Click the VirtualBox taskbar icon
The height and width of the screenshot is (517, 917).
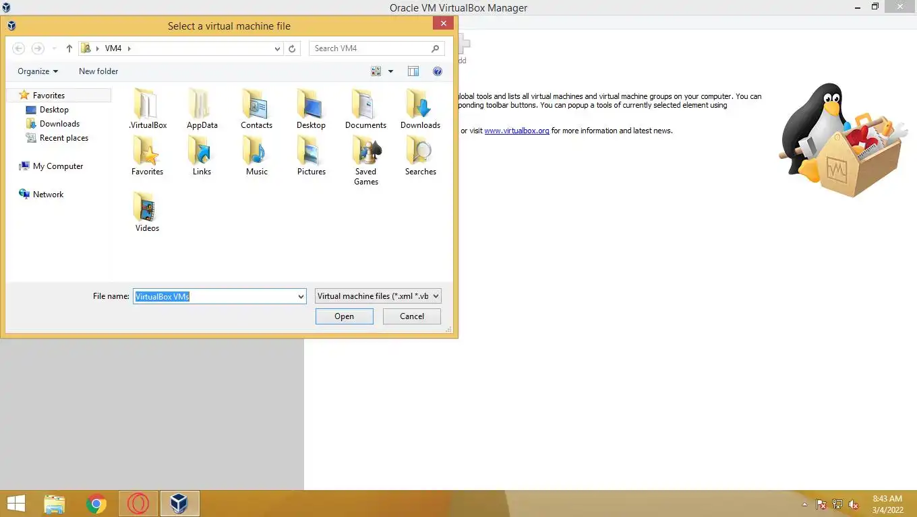[179, 504]
